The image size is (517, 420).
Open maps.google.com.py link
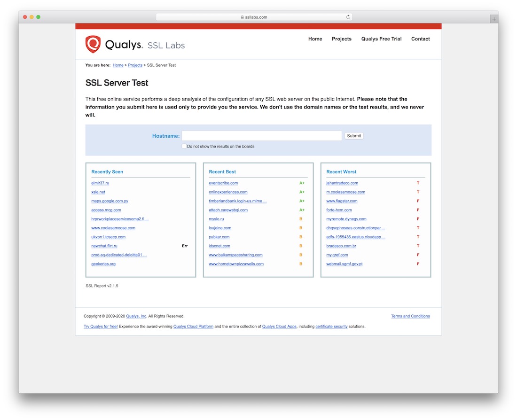tap(110, 201)
